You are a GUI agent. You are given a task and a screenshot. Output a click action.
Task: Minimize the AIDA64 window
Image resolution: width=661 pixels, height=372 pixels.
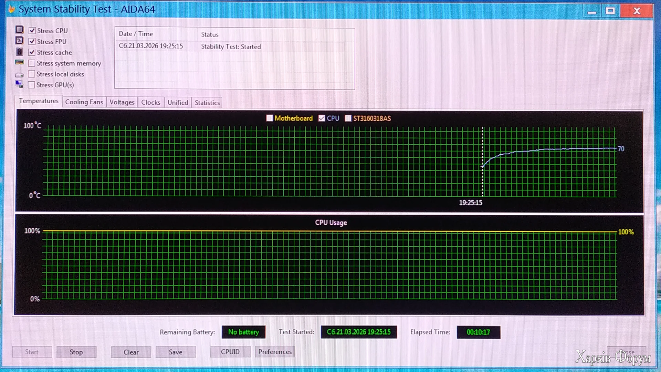click(x=592, y=11)
